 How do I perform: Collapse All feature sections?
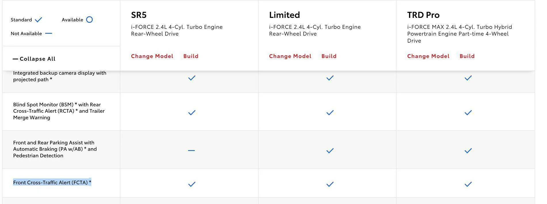37,58
